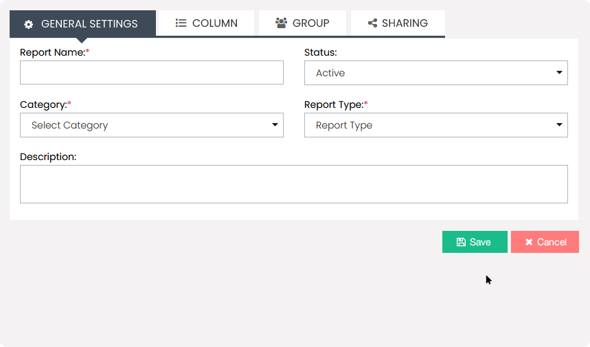Open the Report Type dropdown
The width and height of the screenshot is (590, 347).
pyautogui.click(x=435, y=125)
